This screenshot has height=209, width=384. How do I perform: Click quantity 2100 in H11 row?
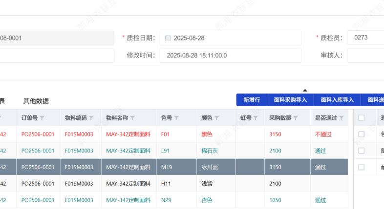287,184
